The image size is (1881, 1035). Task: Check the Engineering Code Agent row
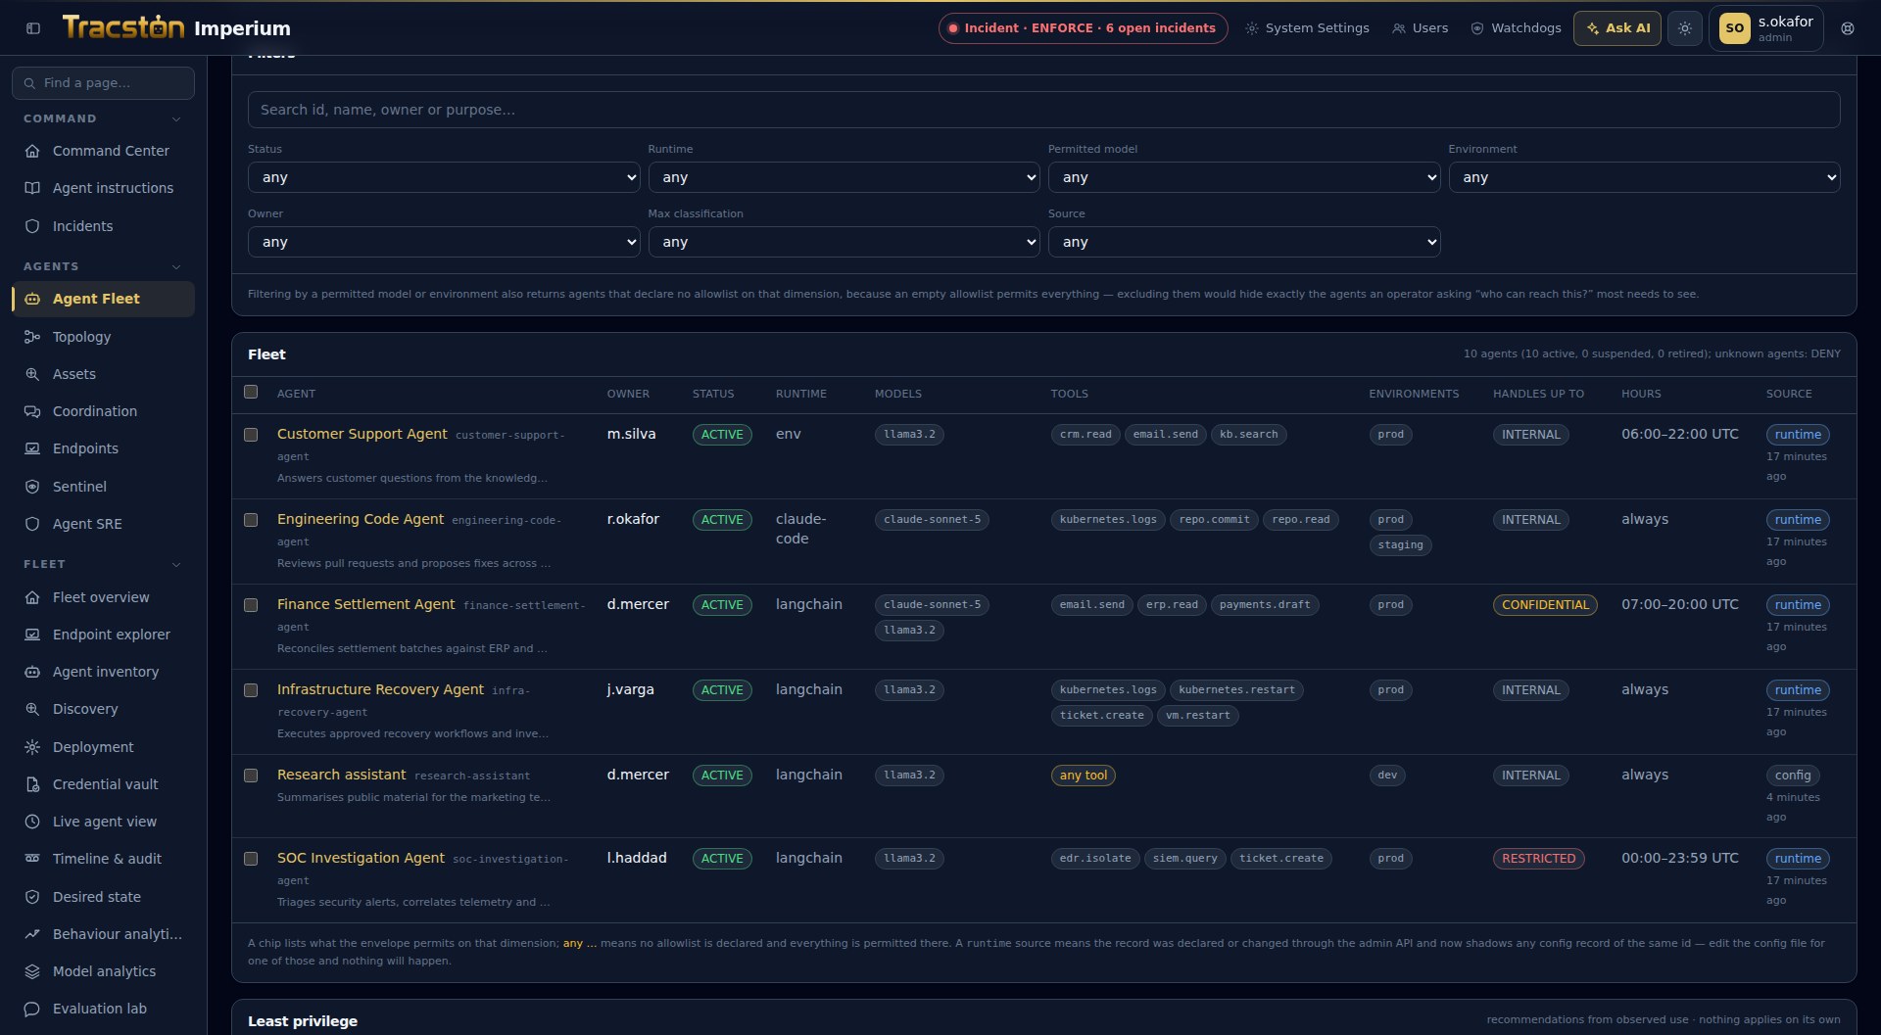pos(251,520)
